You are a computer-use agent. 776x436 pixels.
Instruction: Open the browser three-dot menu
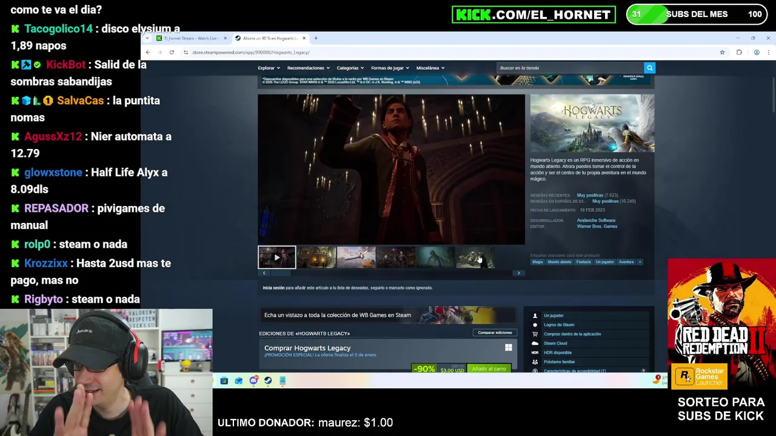click(769, 53)
